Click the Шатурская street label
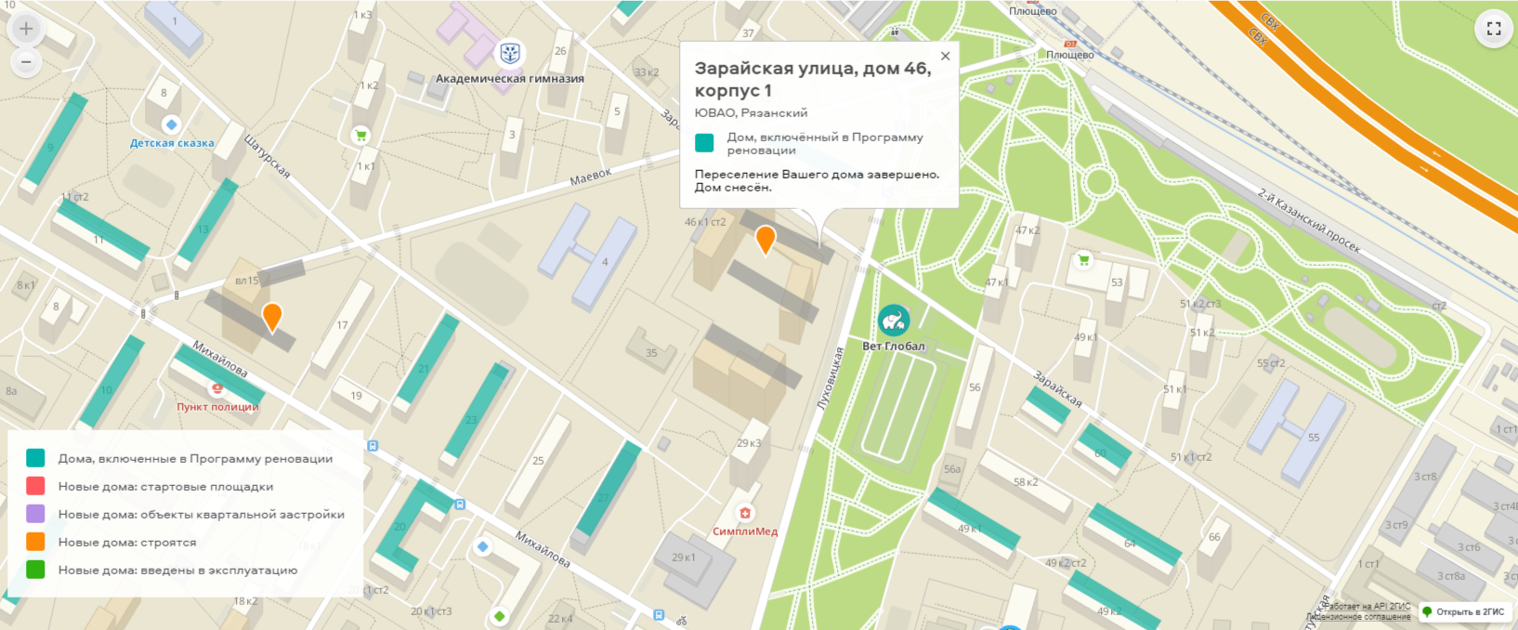Screen dimensions: 1518x630 coord(268,155)
